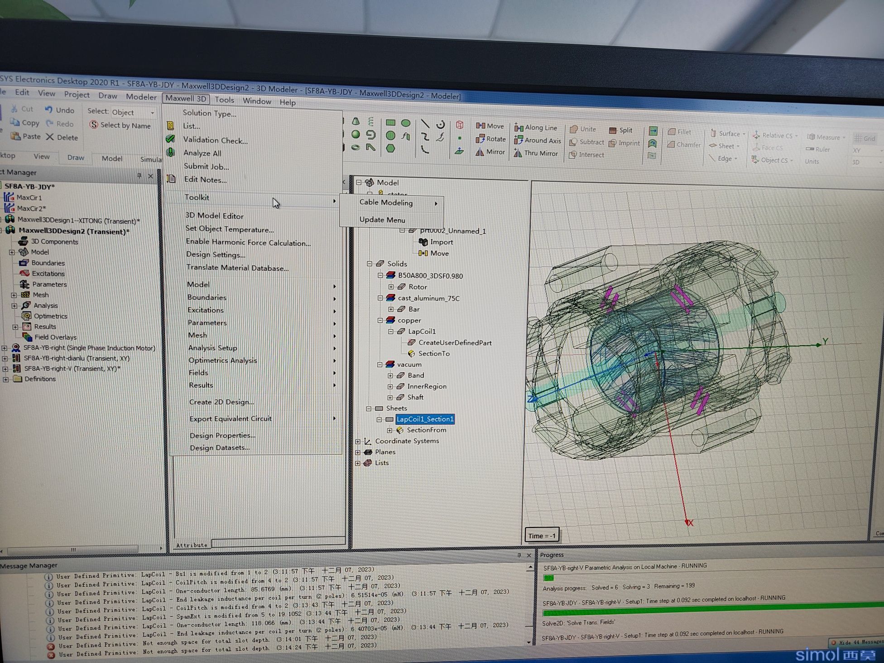
Task: Select the draw point tool
Action: (460, 138)
